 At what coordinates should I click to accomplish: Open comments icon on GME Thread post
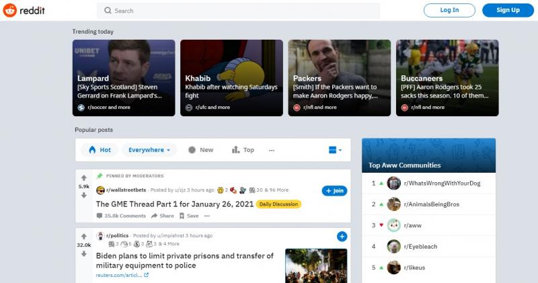coord(100,216)
